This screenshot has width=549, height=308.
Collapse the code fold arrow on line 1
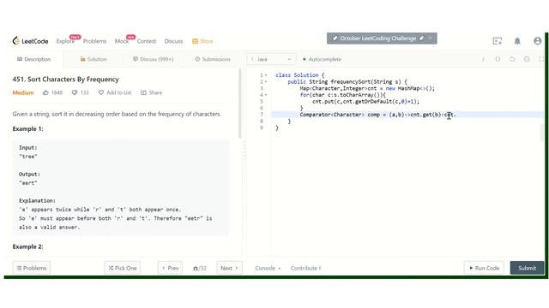tap(266, 75)
